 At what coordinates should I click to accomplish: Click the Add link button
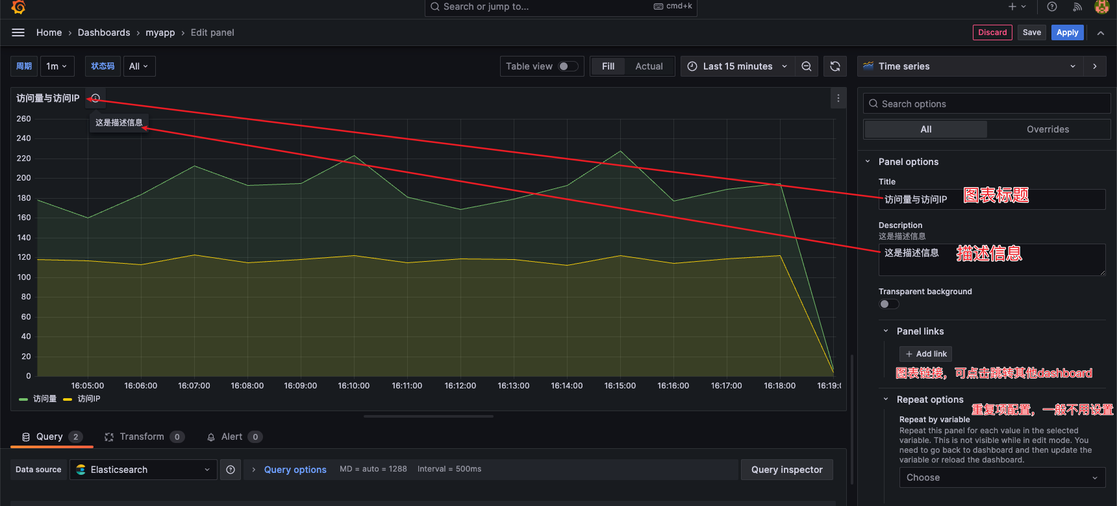tap(925, 354)
